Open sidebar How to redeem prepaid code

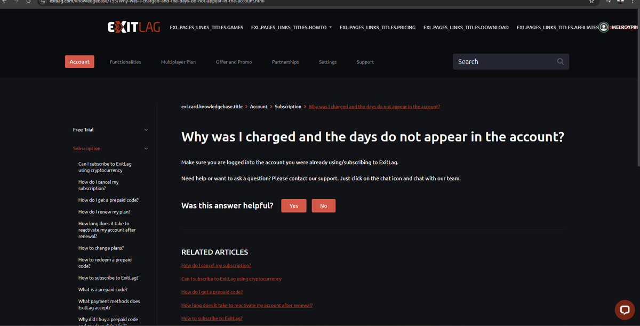tap(105, 263)
